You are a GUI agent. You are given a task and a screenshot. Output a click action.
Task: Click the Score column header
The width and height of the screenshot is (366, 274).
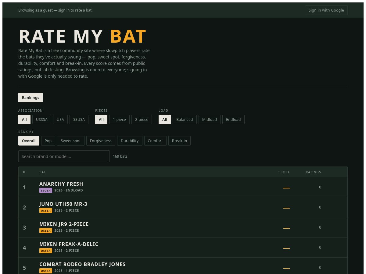(284, 172)
